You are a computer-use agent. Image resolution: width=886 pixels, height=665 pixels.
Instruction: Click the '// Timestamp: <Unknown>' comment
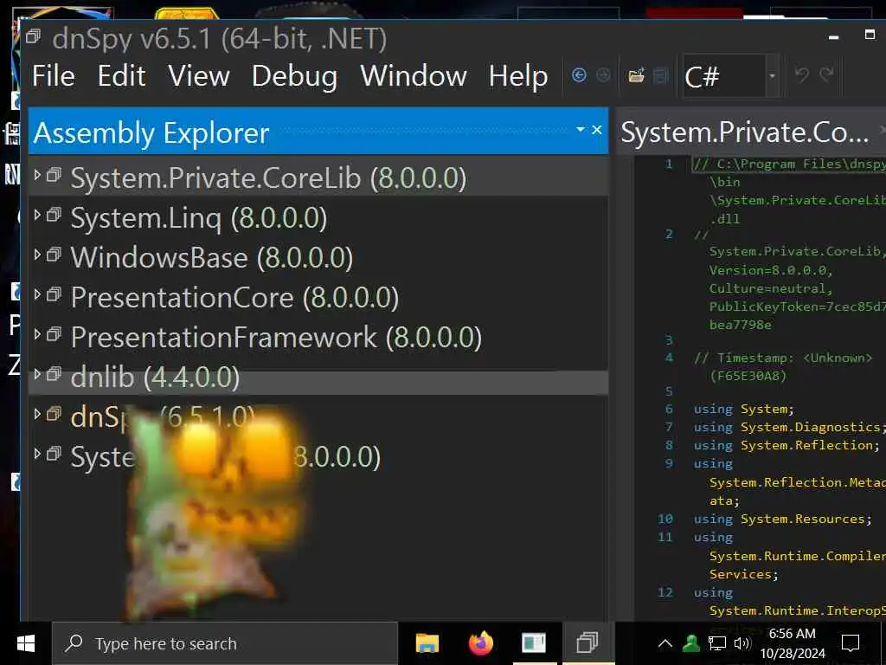point(783,358)
